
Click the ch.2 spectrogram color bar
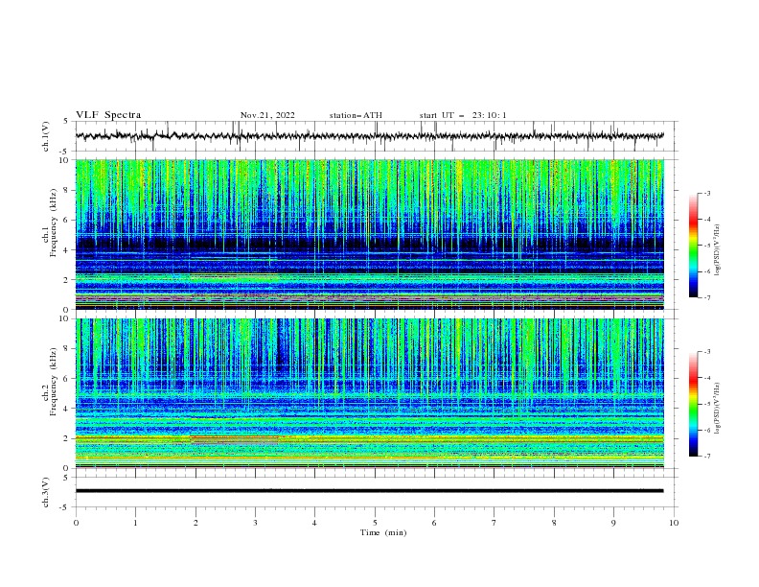tap(693, 404)
